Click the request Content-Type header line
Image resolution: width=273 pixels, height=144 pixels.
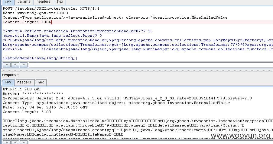(115, 17)
